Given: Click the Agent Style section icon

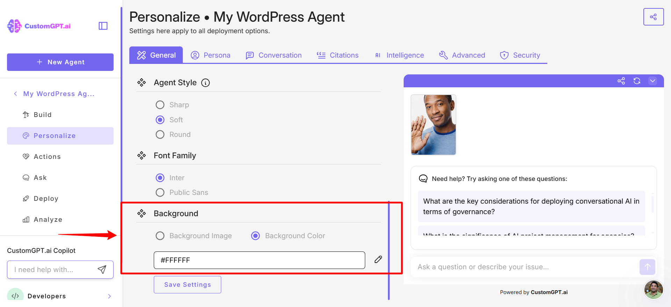Looking at the screenshot, I should point(142,83).
